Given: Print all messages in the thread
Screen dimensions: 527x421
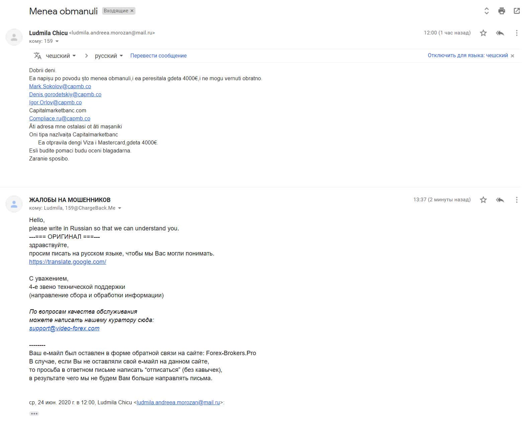Looking at the screenshot, I should coord(502,11).
